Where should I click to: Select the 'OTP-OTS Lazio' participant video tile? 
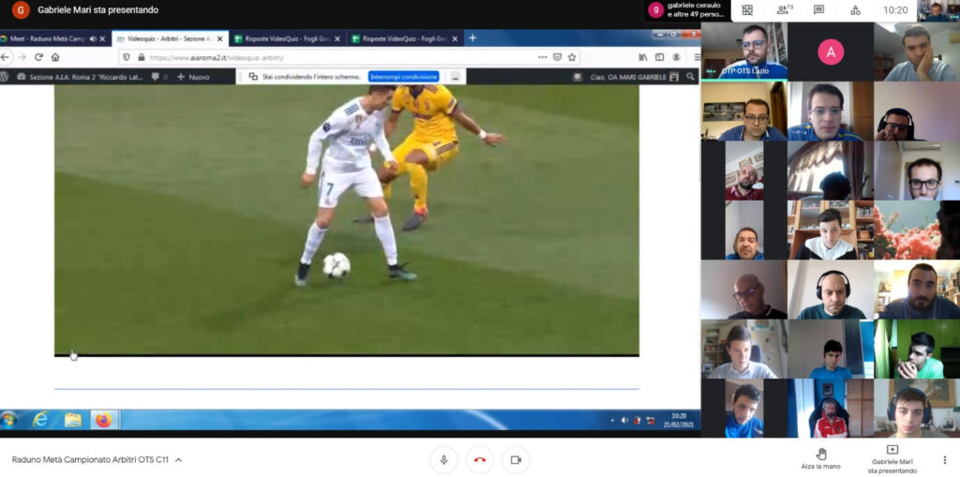tap(743, 51)
